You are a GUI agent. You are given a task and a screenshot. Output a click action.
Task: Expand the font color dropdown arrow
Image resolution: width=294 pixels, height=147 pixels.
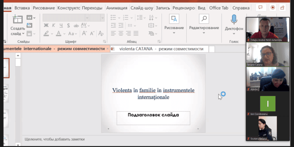click(64, 34)
